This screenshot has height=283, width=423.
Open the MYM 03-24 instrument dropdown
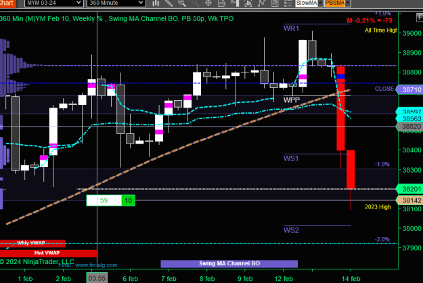pos(53,3)
